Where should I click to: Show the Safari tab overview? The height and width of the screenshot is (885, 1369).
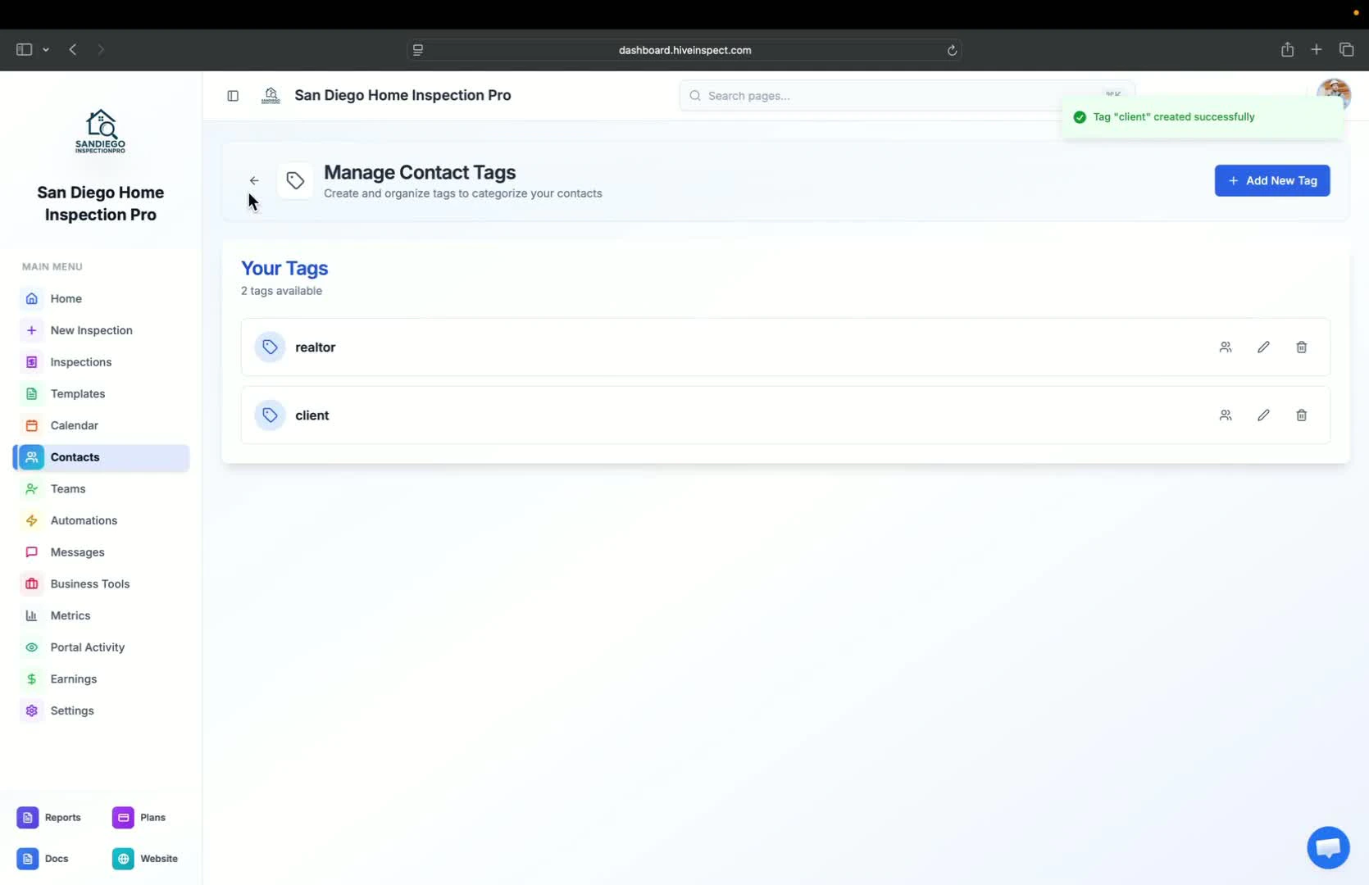click(x=1346, y=49)
